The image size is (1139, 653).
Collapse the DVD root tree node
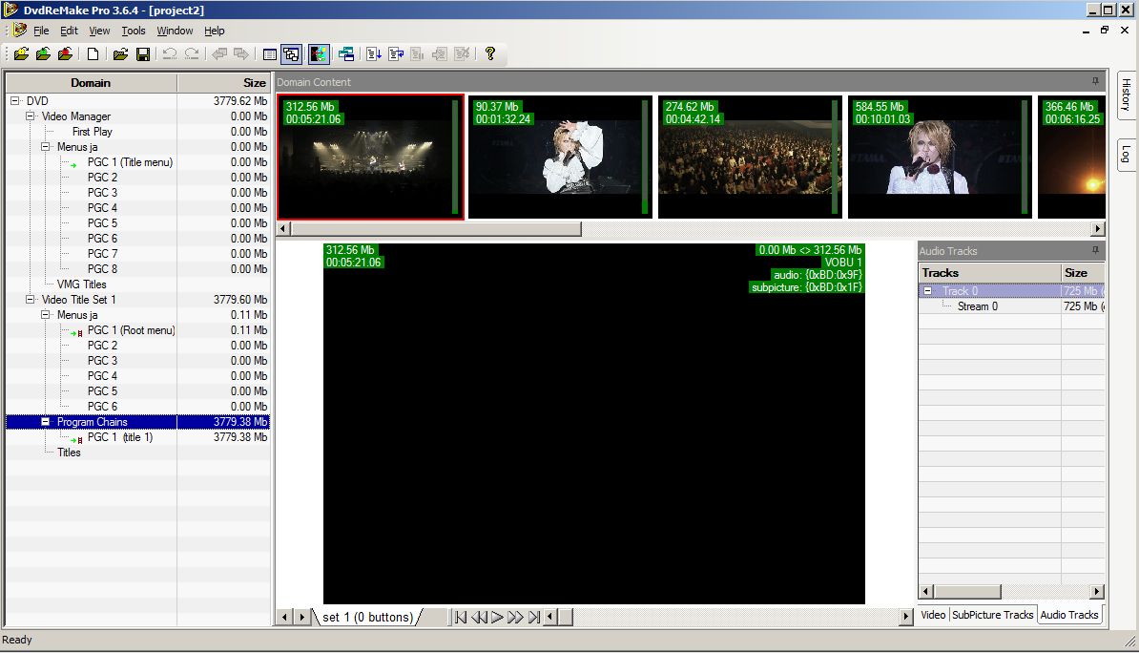click(15, 101)
